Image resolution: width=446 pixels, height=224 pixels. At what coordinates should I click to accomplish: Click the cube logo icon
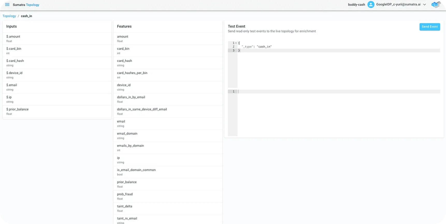click(436, 4)
